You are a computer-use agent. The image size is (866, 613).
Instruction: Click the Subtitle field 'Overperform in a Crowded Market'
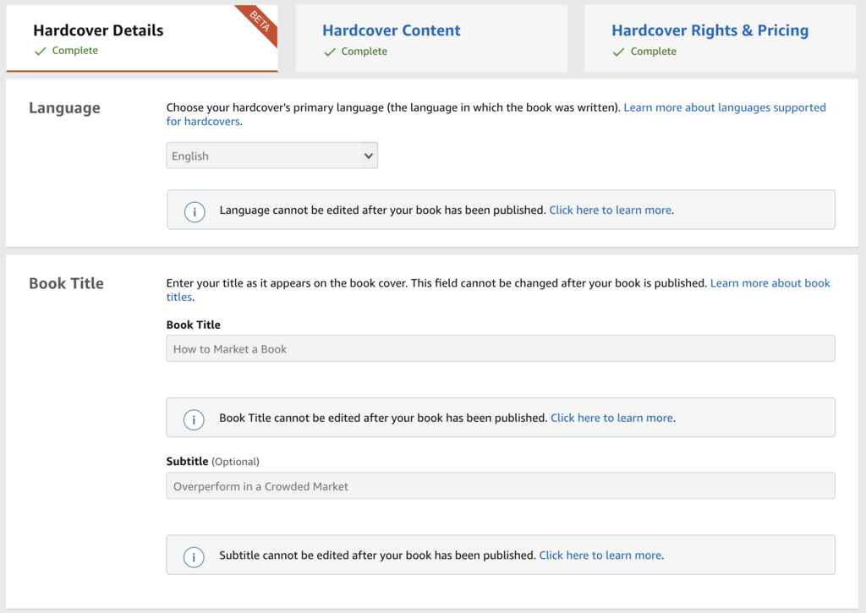(x=500, y=486)
